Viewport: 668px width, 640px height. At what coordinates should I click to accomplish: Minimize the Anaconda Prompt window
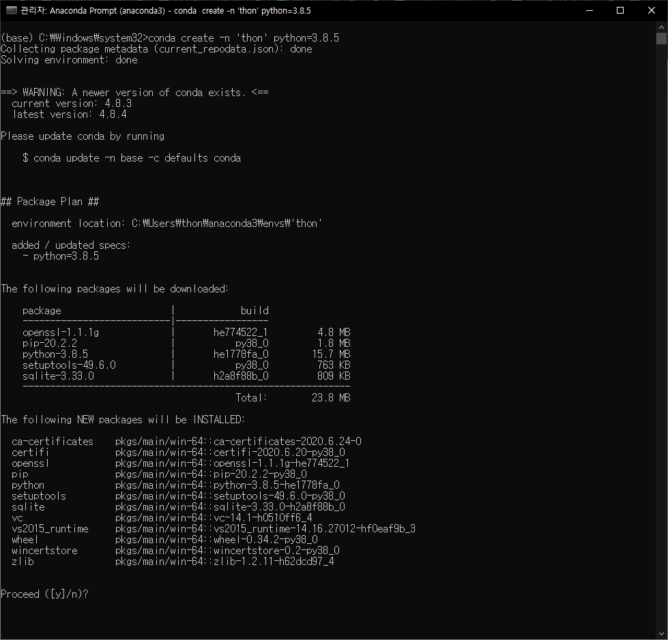590,10
